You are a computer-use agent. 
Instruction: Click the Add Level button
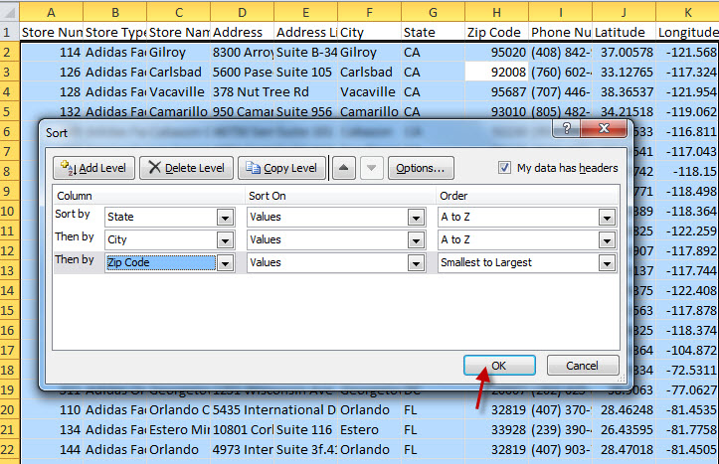(94, 168)
